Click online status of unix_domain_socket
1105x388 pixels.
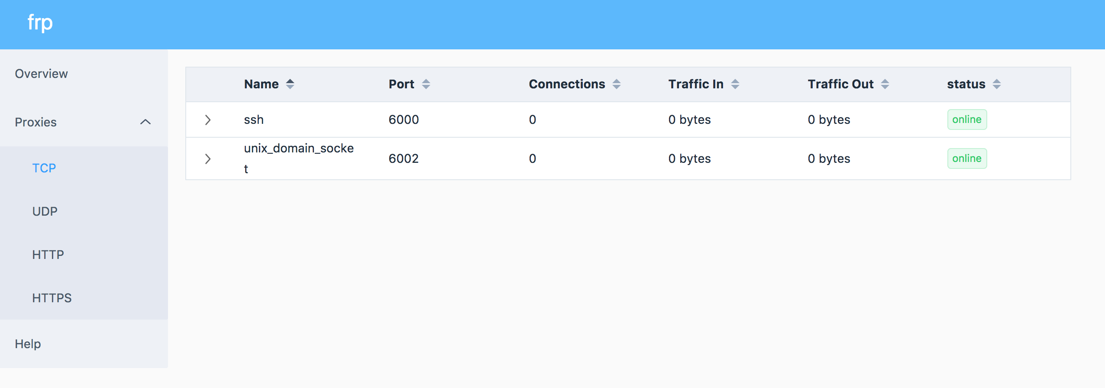tap(967, 158)
